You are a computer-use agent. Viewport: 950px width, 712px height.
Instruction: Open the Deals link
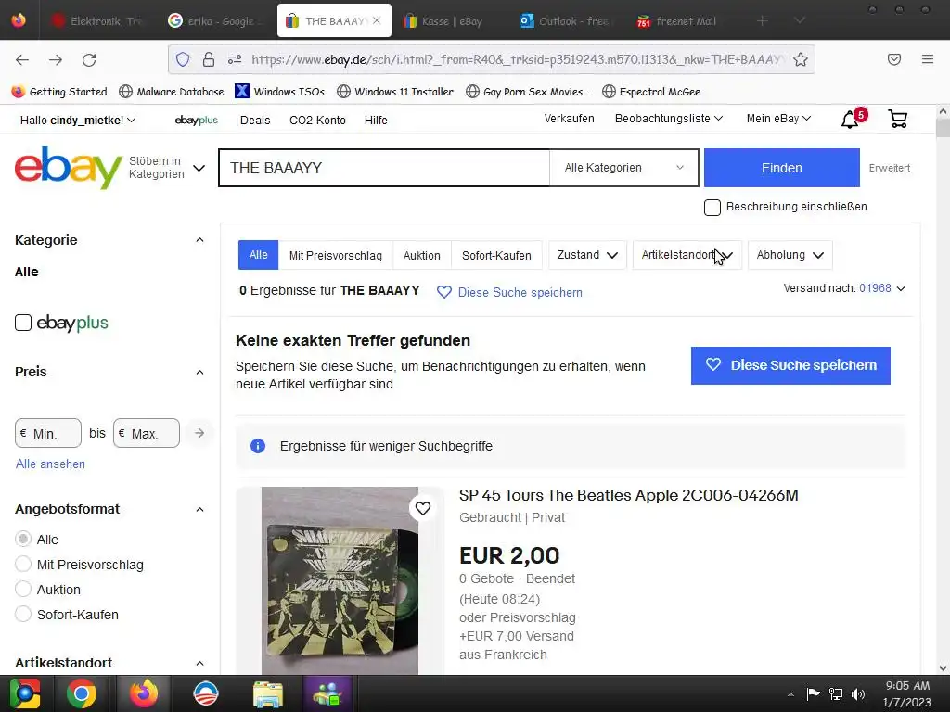click(x=255, y=120)
